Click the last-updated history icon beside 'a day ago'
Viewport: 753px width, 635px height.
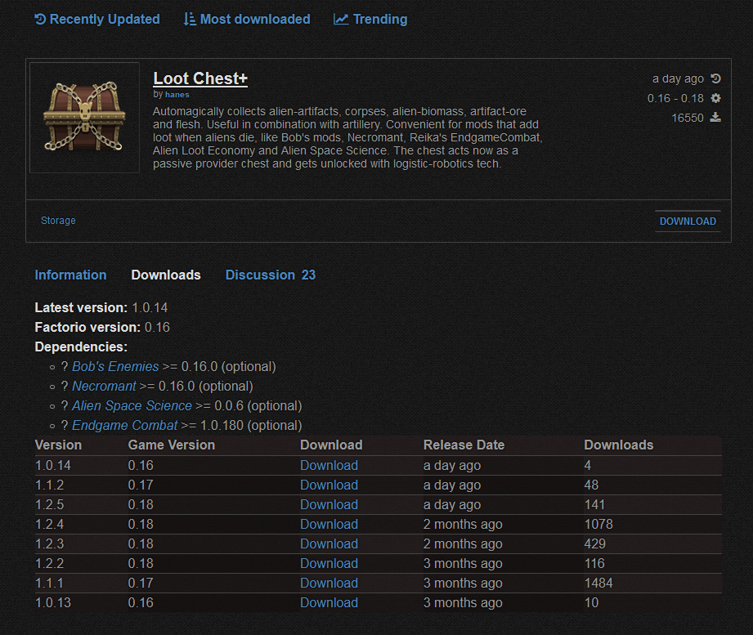click(x=715, y=78)
